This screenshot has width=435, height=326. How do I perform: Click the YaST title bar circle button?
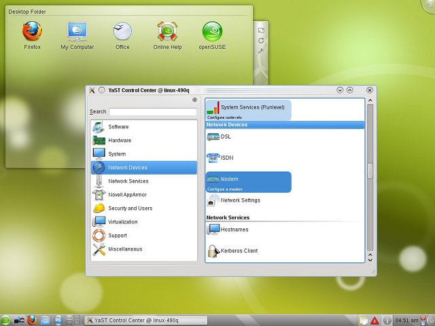point(102,90)
